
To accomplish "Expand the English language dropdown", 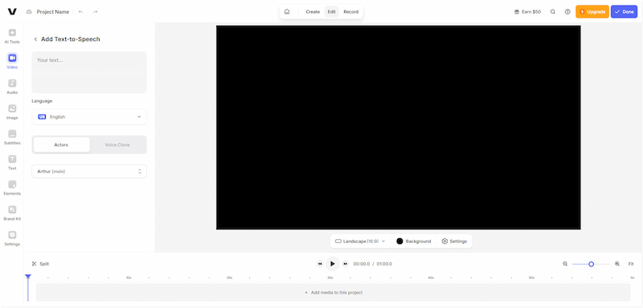I will click(x=89, y=117).
